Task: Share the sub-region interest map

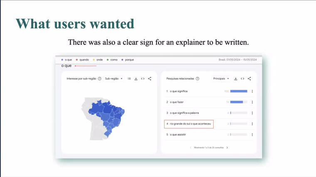Action: click(x=150, y=79)
